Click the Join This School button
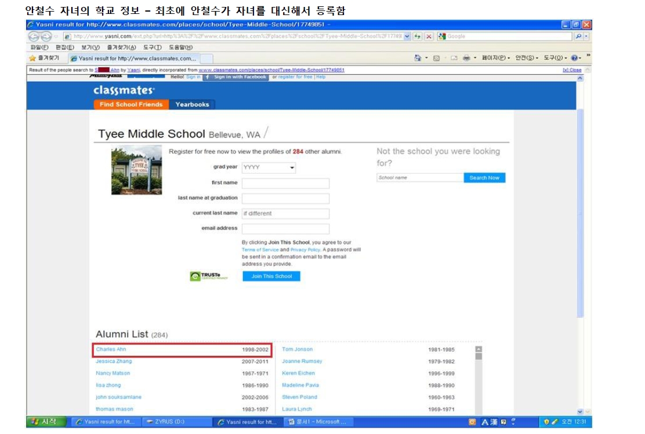This screenshot has height=434, width=645. click(271, 276)
